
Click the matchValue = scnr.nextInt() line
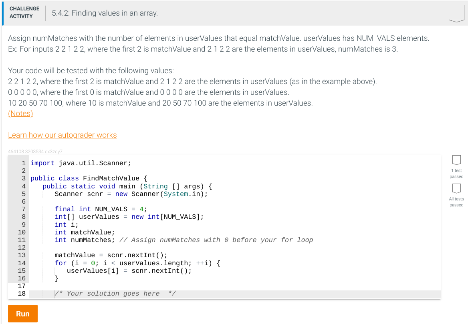111,255
